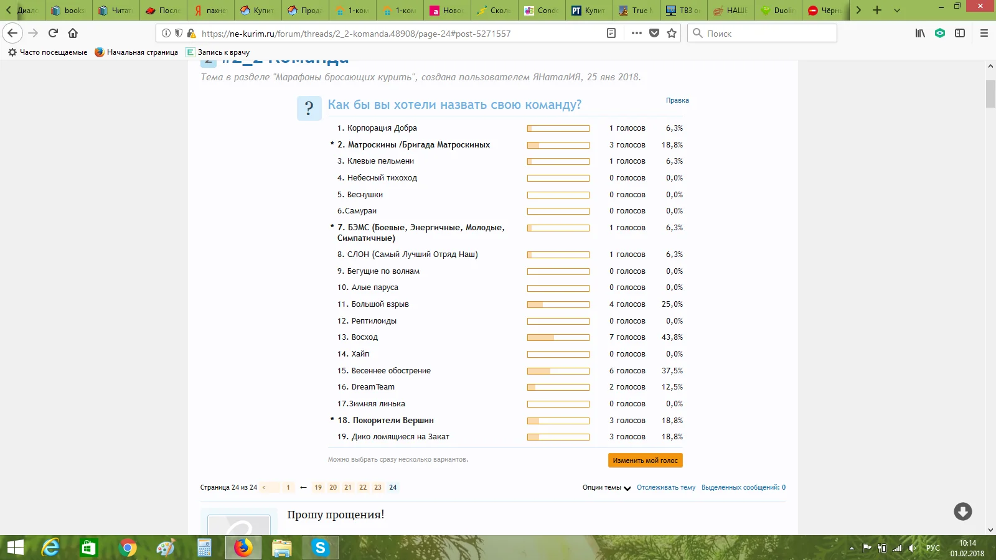Launch Google Chrome from taskbar
The height and width of the screenshot is (560, 996).
[127, 548]
